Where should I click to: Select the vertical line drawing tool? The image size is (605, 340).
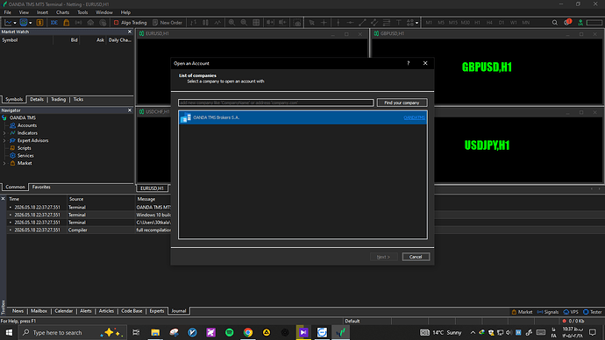click(338, 23)
